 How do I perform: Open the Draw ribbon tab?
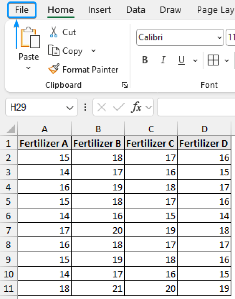[170, 10]
